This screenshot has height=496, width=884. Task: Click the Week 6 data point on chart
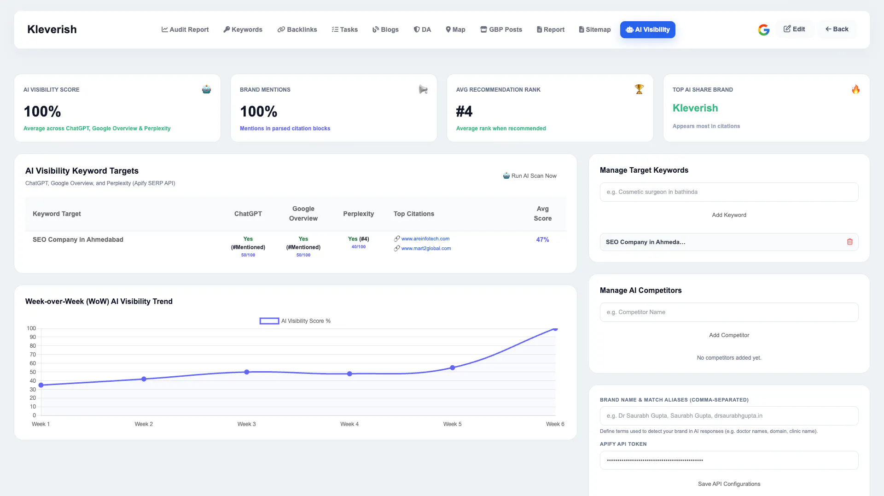555,329
